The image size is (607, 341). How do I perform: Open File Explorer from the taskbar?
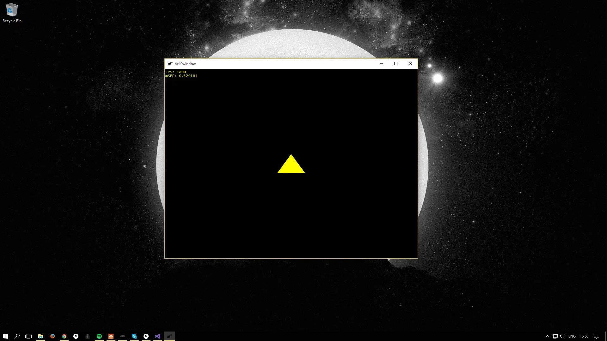coord(41,336)
